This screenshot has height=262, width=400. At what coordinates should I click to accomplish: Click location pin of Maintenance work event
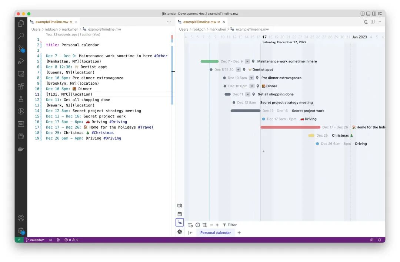[253, 61]
